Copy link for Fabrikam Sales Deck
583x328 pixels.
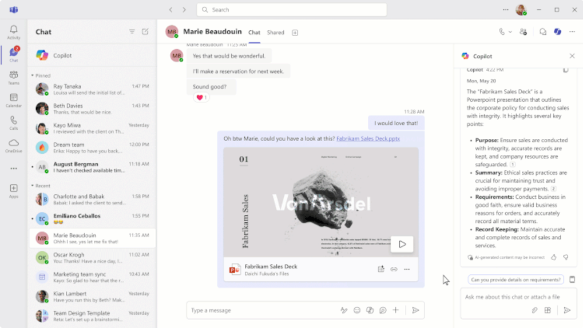click(x=394, y=269)
